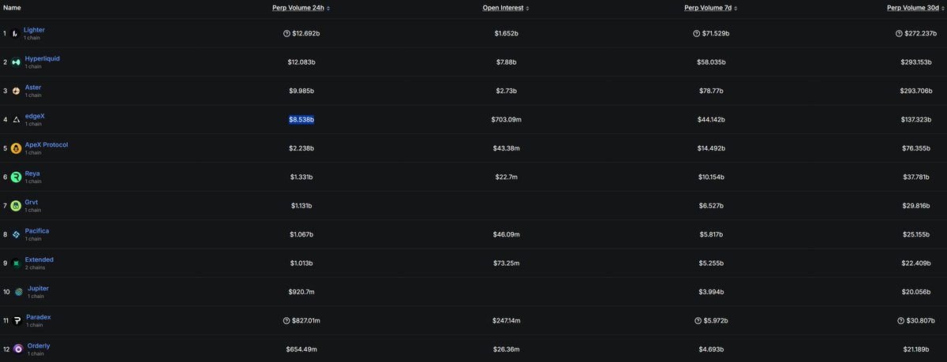
Task: Sort table by Open Interest
Action: (506, 8)
